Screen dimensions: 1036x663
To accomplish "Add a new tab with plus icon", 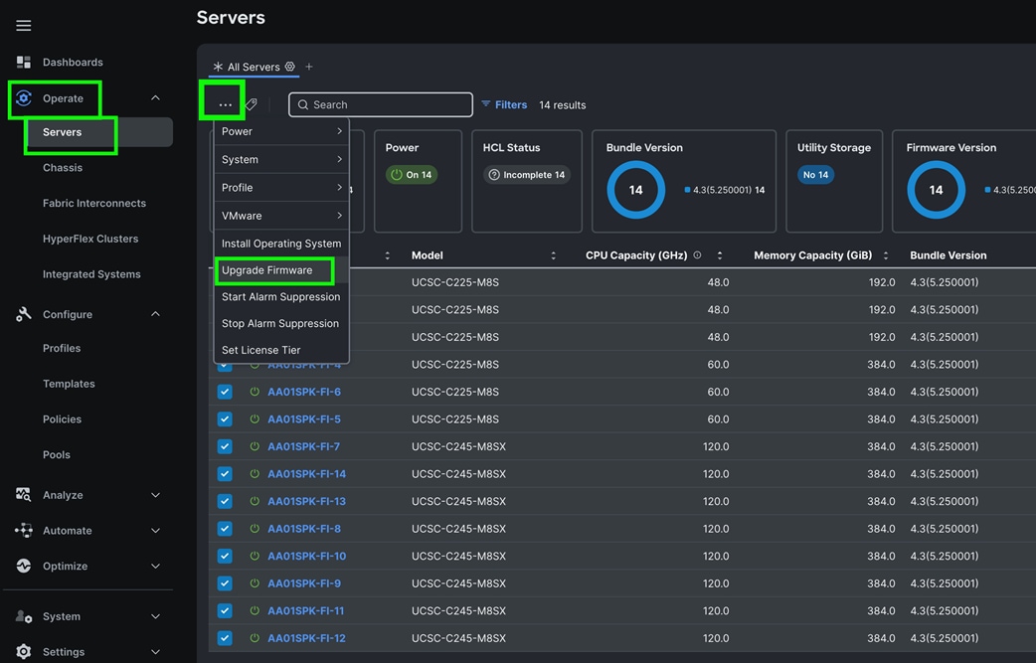I will tap(309, 67).
